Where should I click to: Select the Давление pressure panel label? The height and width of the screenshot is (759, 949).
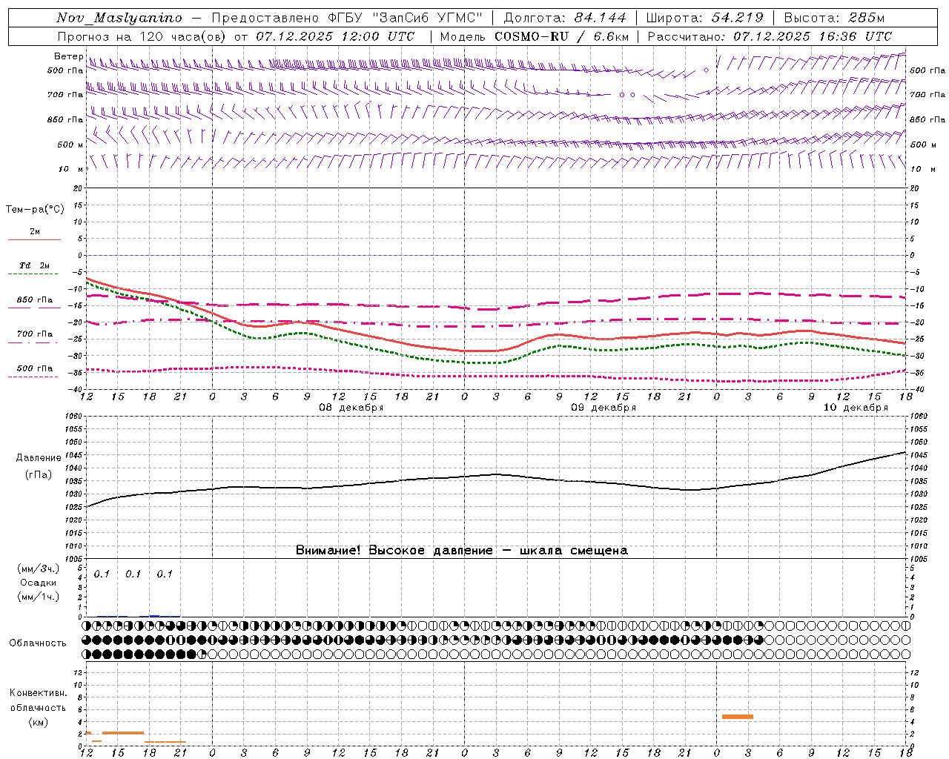39,458
